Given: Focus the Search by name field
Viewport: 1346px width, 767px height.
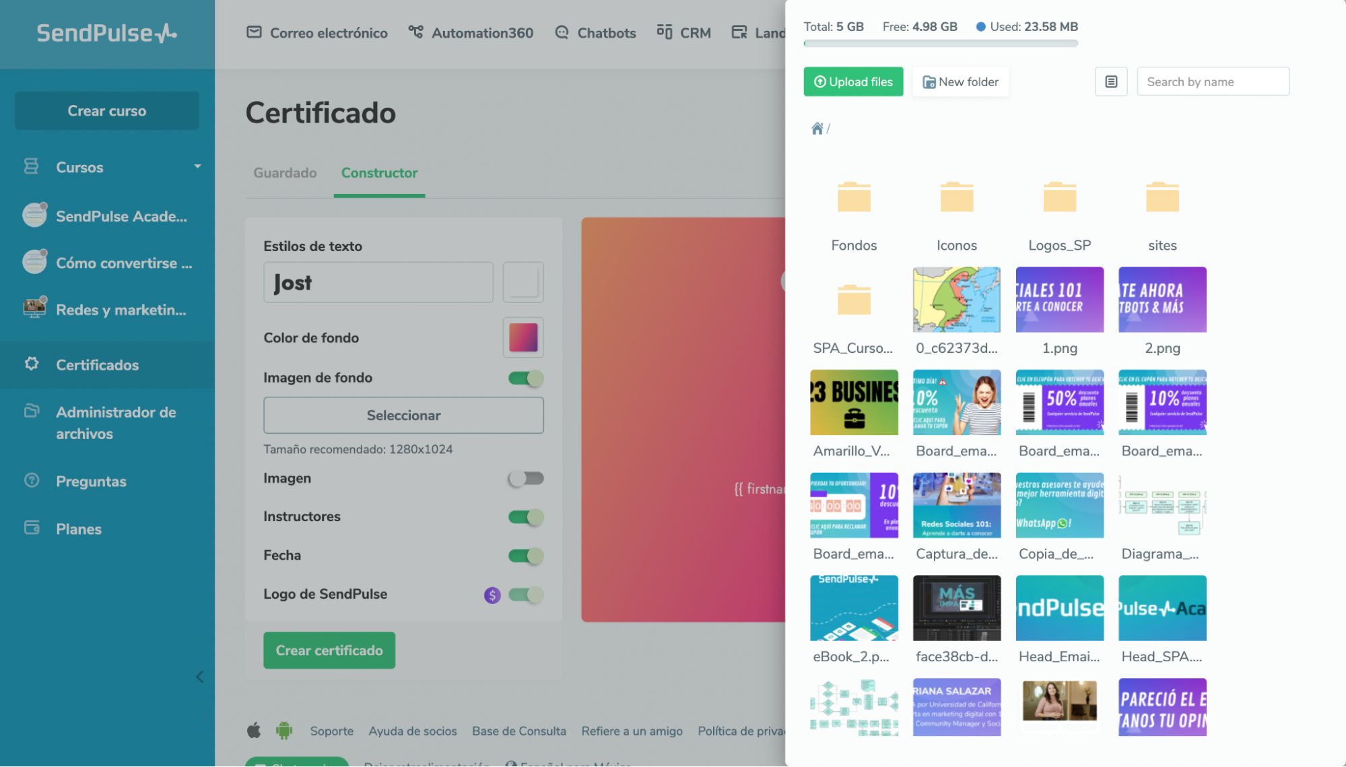Looking at the screenshot, I should pos(1213,81).
